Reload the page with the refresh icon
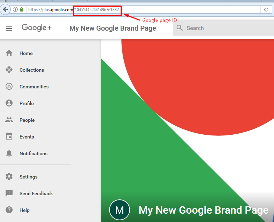This screenshot has width=274, height=222. click(x=266, y=10)
